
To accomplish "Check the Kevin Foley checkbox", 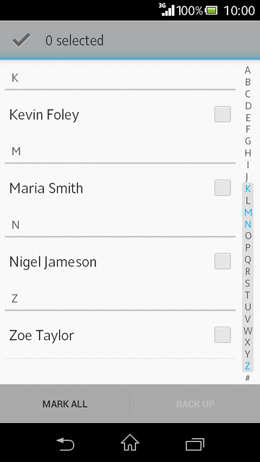I will 222,114.
